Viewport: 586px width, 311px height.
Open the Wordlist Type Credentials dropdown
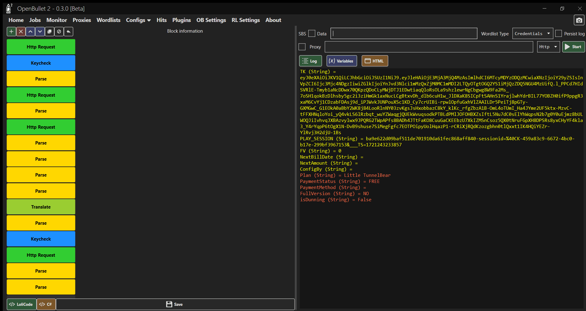(x=532, y=34)
